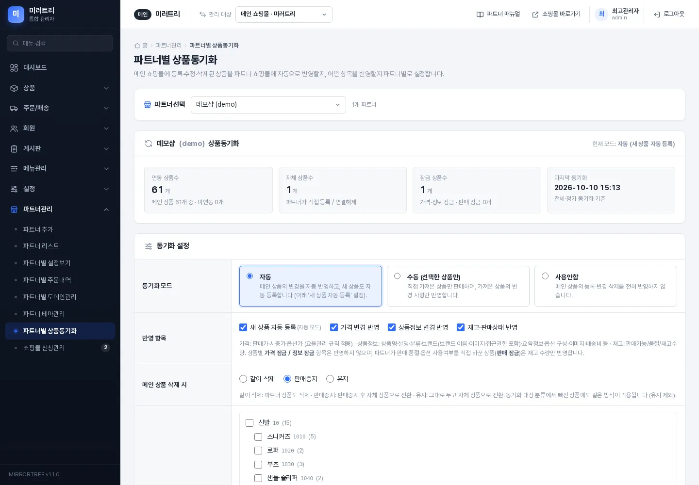Expand the 상품 menu chevron

click(106, 88)
